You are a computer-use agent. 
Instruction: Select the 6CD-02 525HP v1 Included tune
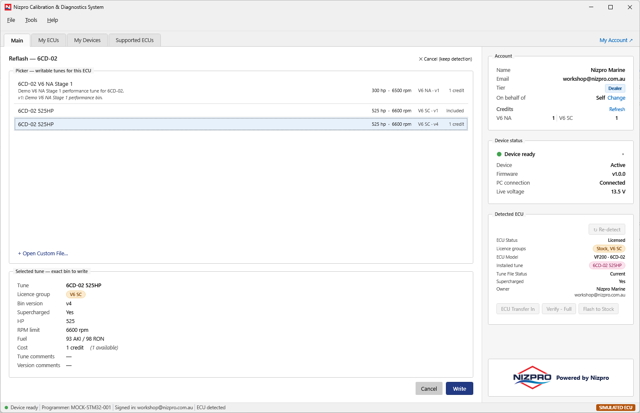[x=241, y=111]
